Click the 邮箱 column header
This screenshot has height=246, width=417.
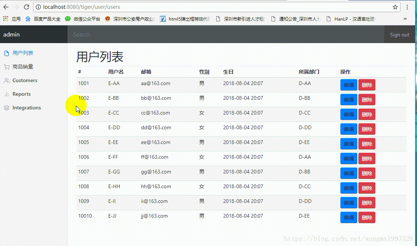tap(146, 72)
